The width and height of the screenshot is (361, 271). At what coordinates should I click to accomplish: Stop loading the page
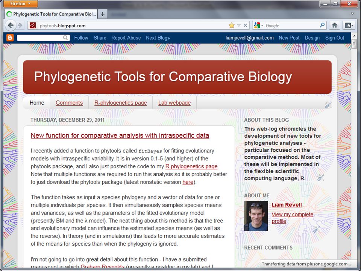coord(246,25)
